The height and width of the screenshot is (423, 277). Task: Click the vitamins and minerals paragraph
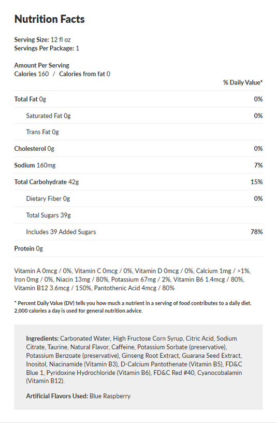coord(133,279)
